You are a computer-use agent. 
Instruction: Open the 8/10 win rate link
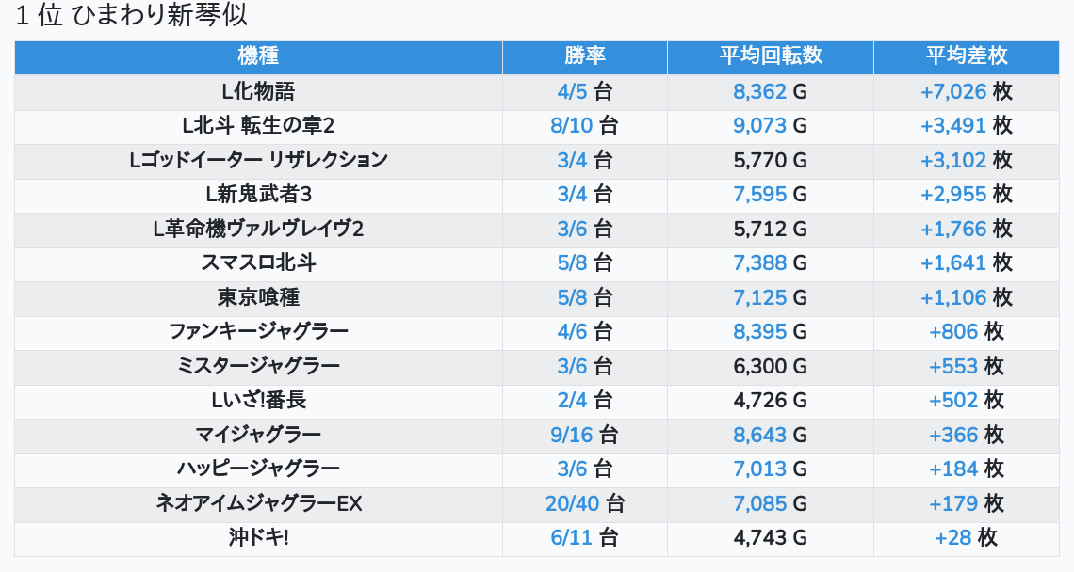point(572,126)
